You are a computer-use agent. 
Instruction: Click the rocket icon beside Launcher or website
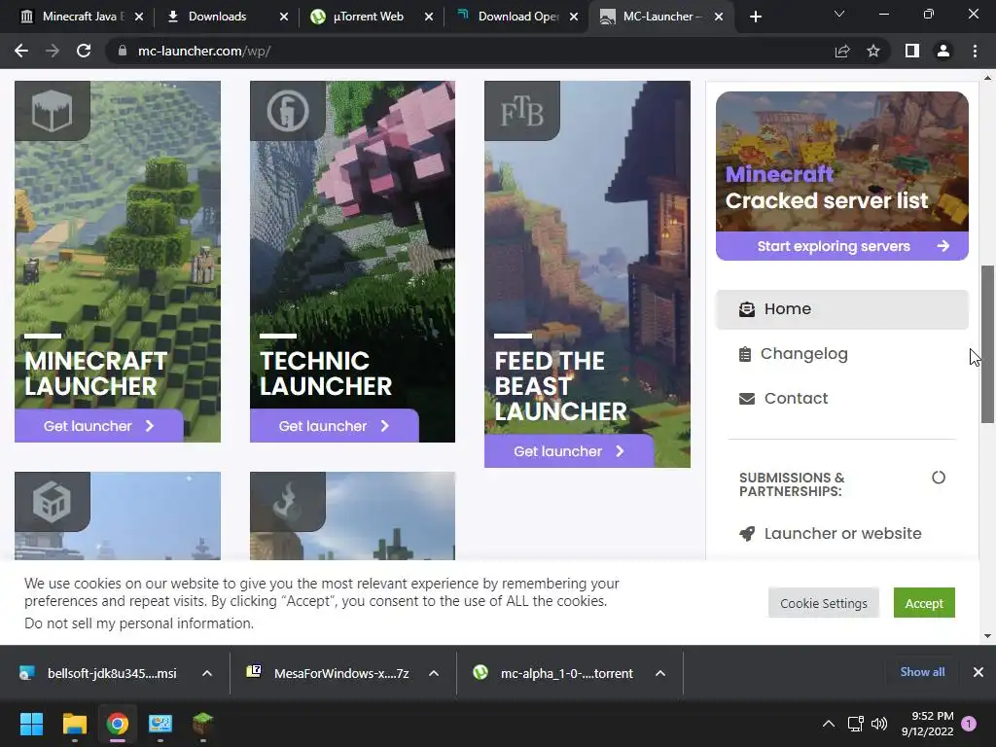(747, 534)
